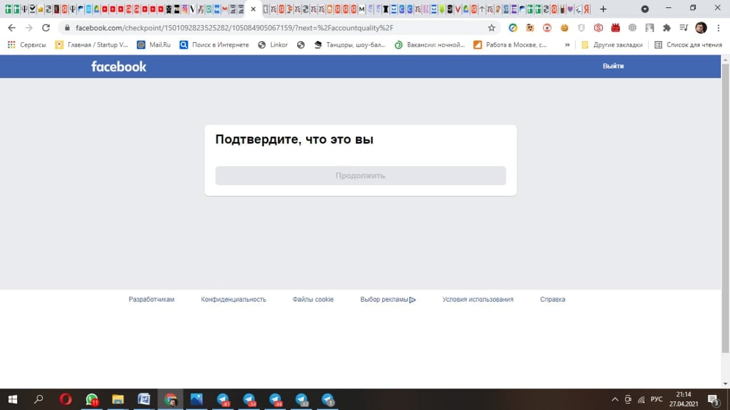The width and height of the screenshot is (730, 410).
Task: Open the Работа в Москве bookmark
Action: click(x=510, y=44)
